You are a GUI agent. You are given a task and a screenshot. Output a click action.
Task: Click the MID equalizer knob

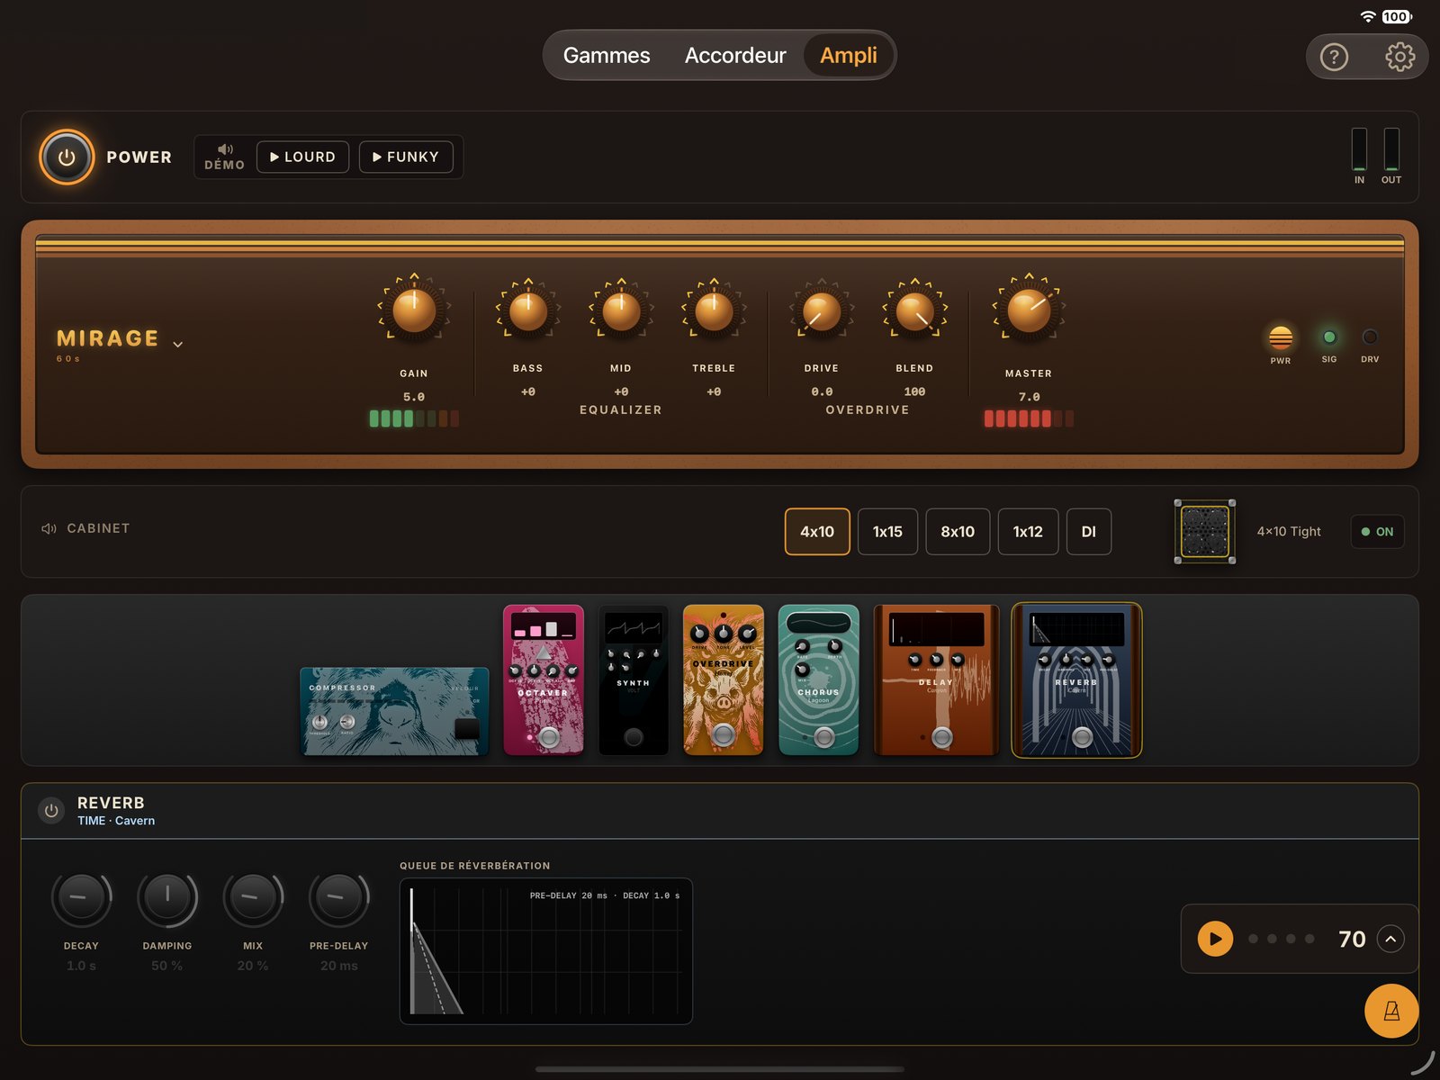pos(621,311)
